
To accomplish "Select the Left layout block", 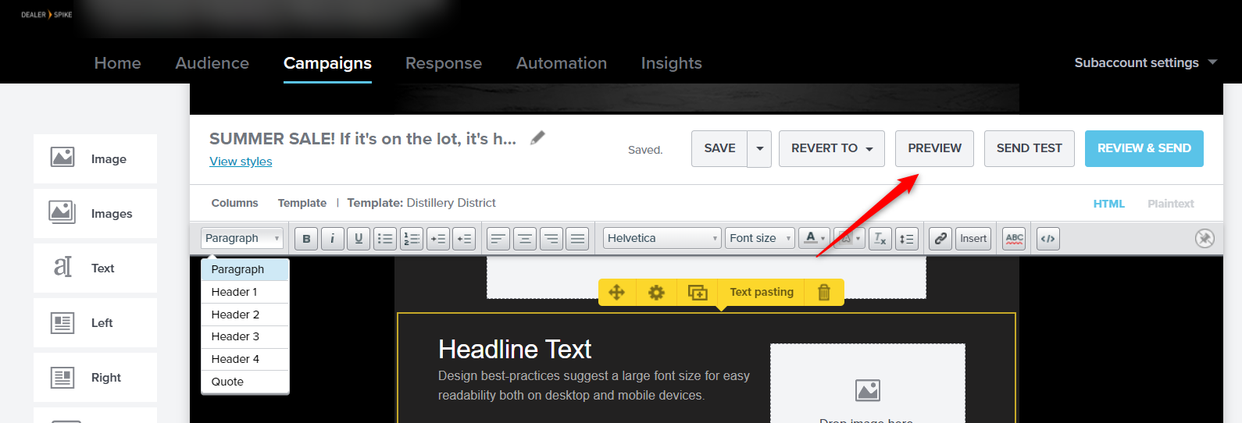I will pos(95,323).
